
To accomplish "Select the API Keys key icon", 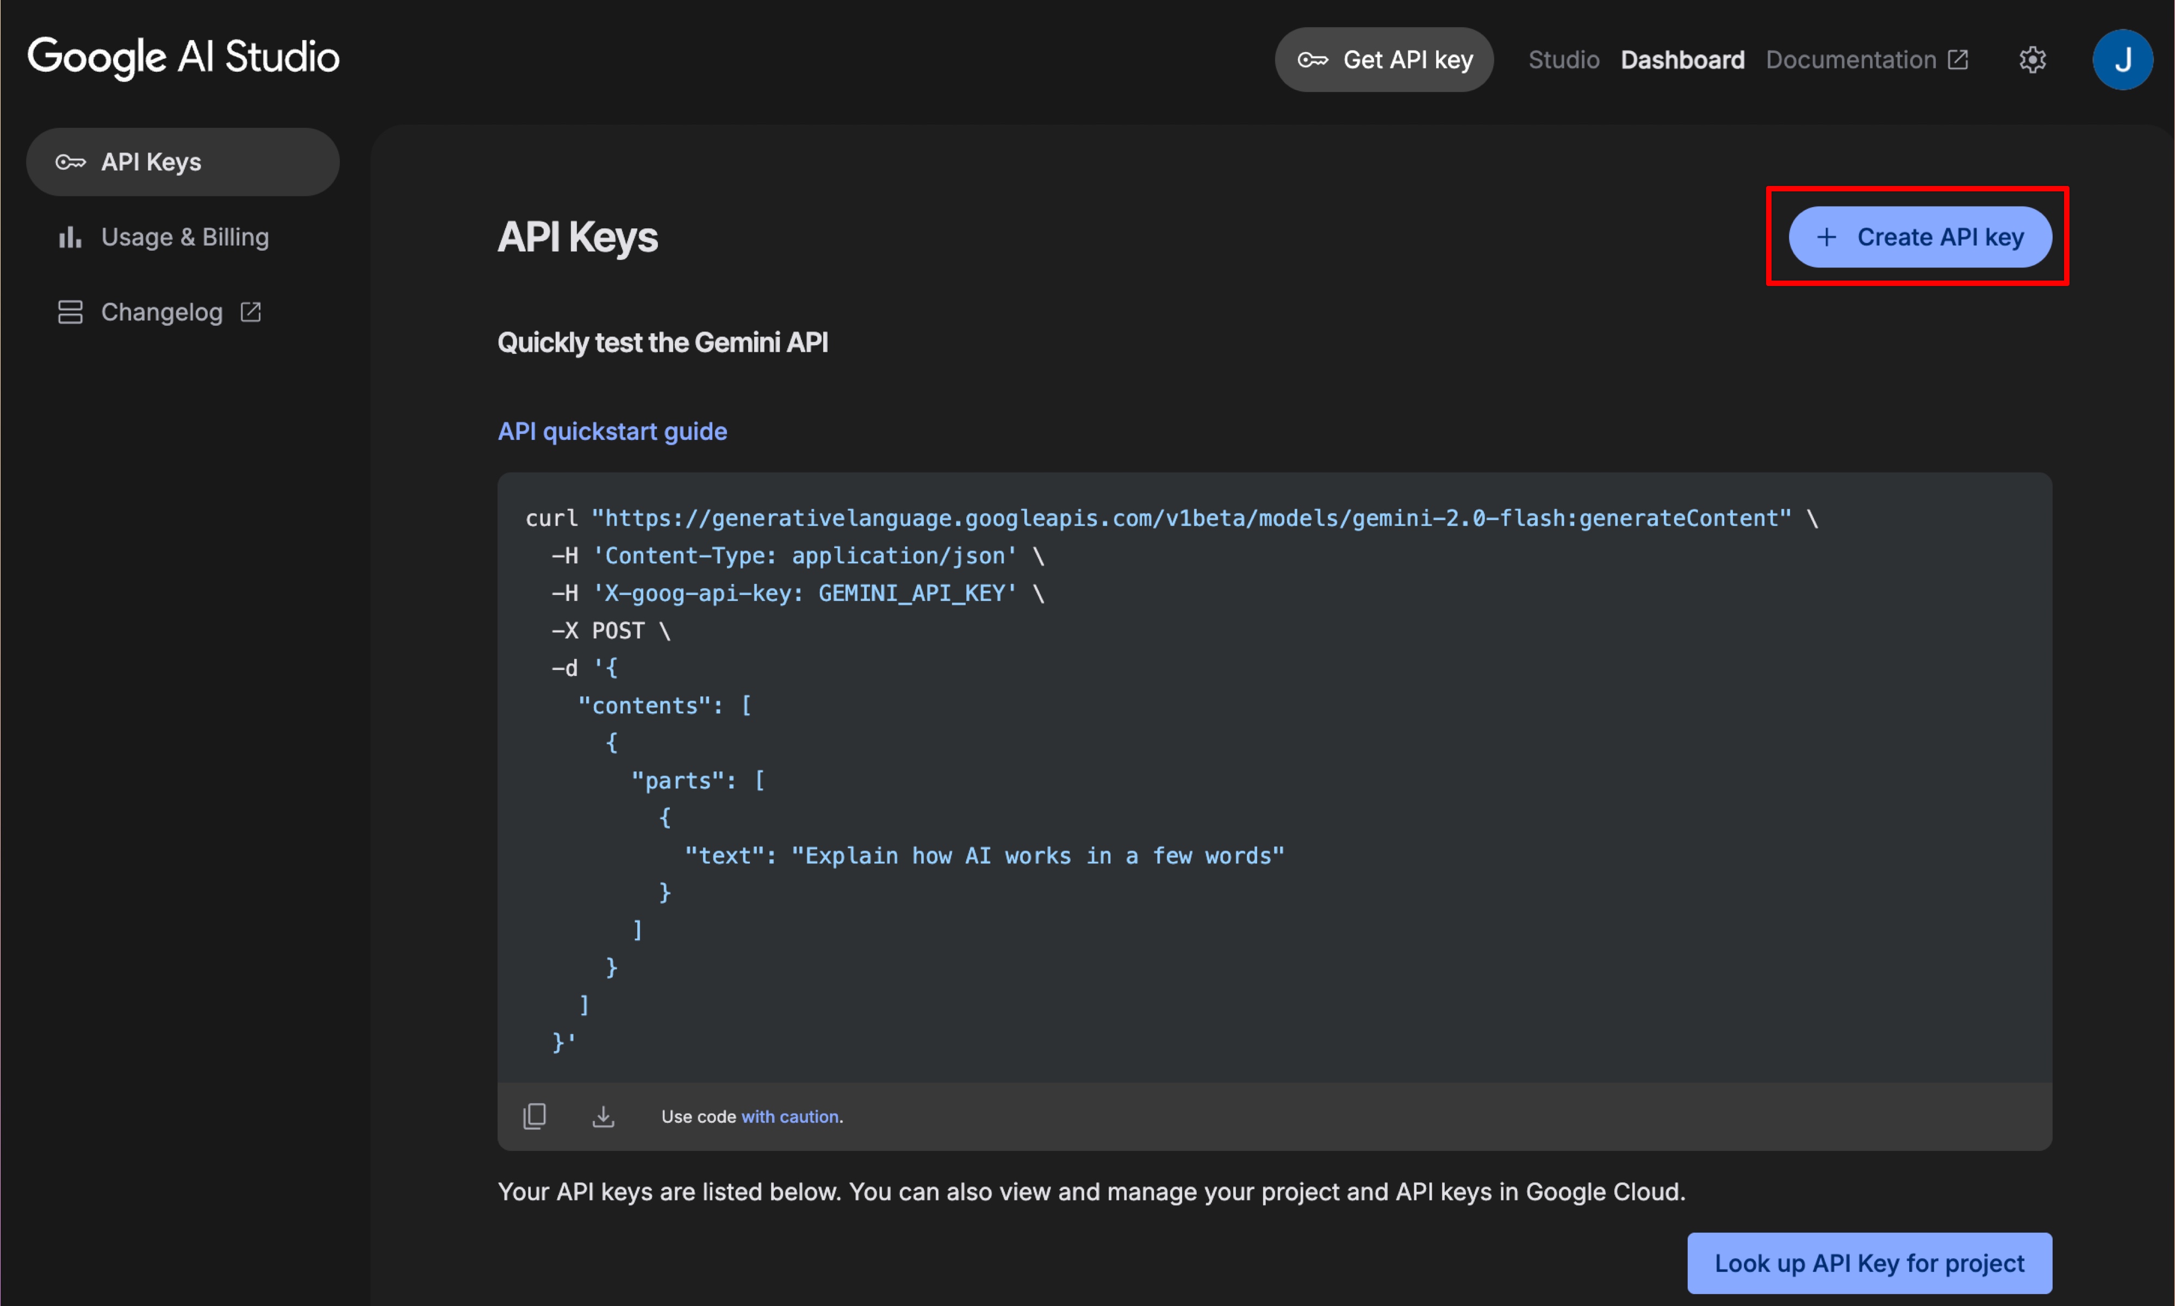I will click(x=70, y=161).
